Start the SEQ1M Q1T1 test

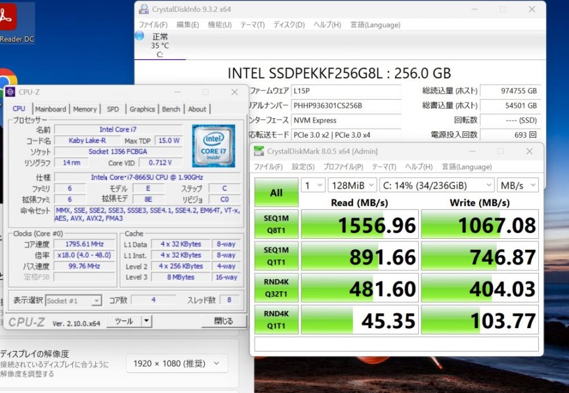point(276,256)
